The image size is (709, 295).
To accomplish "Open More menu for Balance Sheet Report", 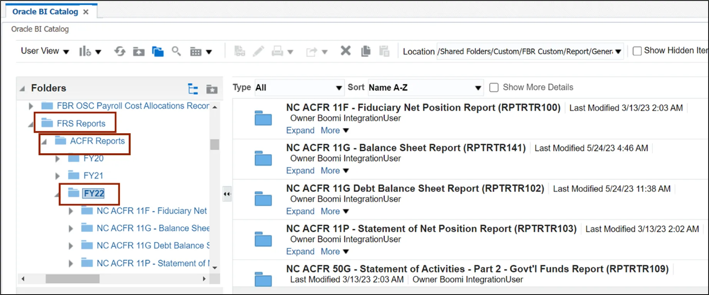I will click(x=334, y=171).
